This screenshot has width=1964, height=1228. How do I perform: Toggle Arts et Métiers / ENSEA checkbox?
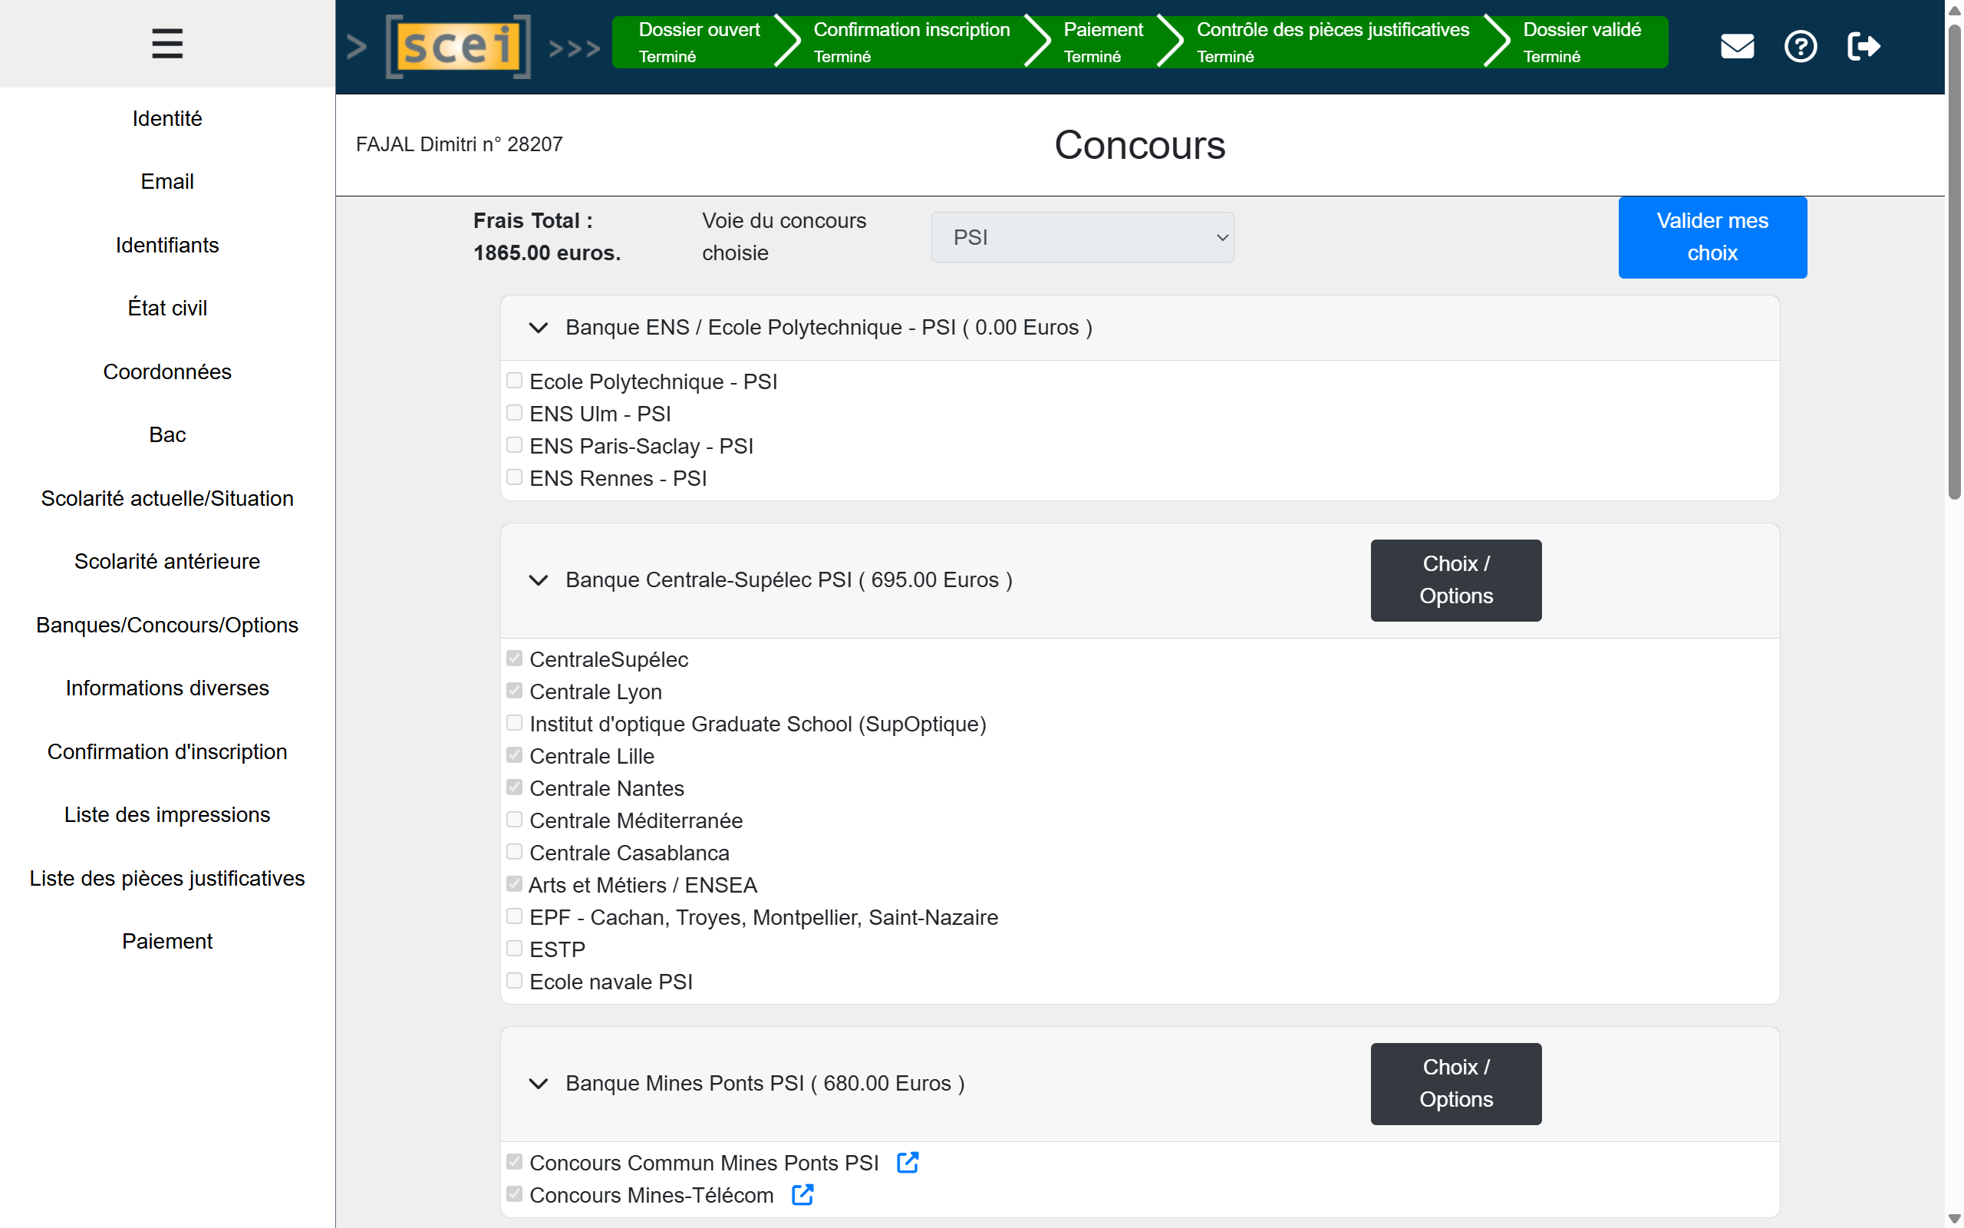514,883
